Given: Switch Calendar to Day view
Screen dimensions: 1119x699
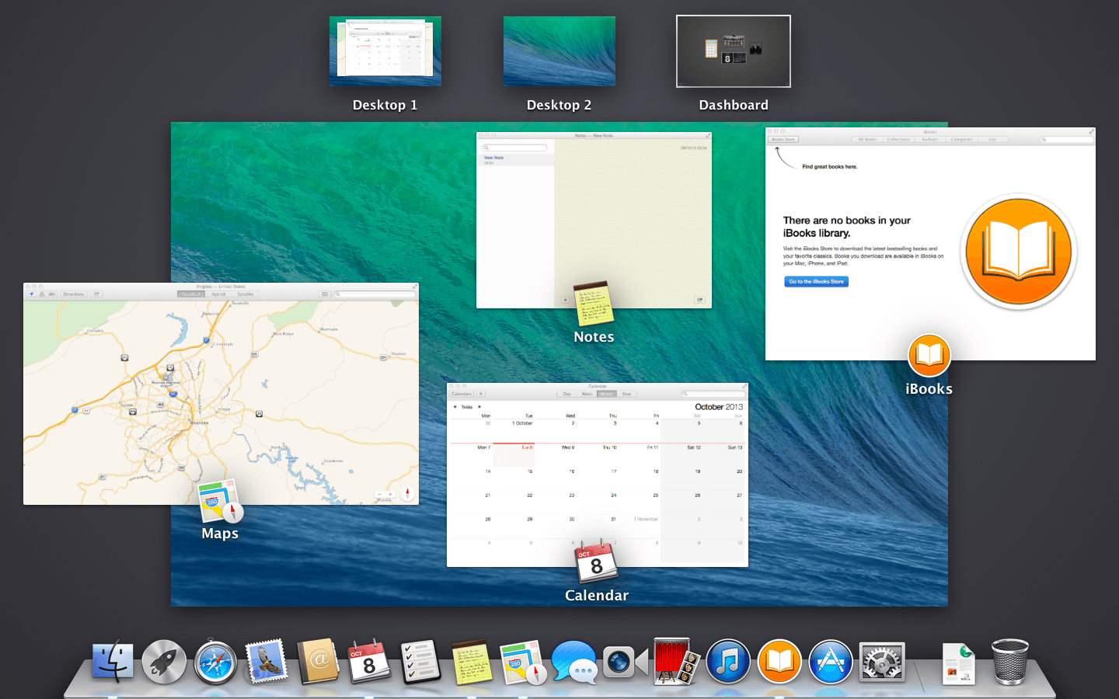Looking at the screenshot, I should pyautogui.click(x=567, y=394).
